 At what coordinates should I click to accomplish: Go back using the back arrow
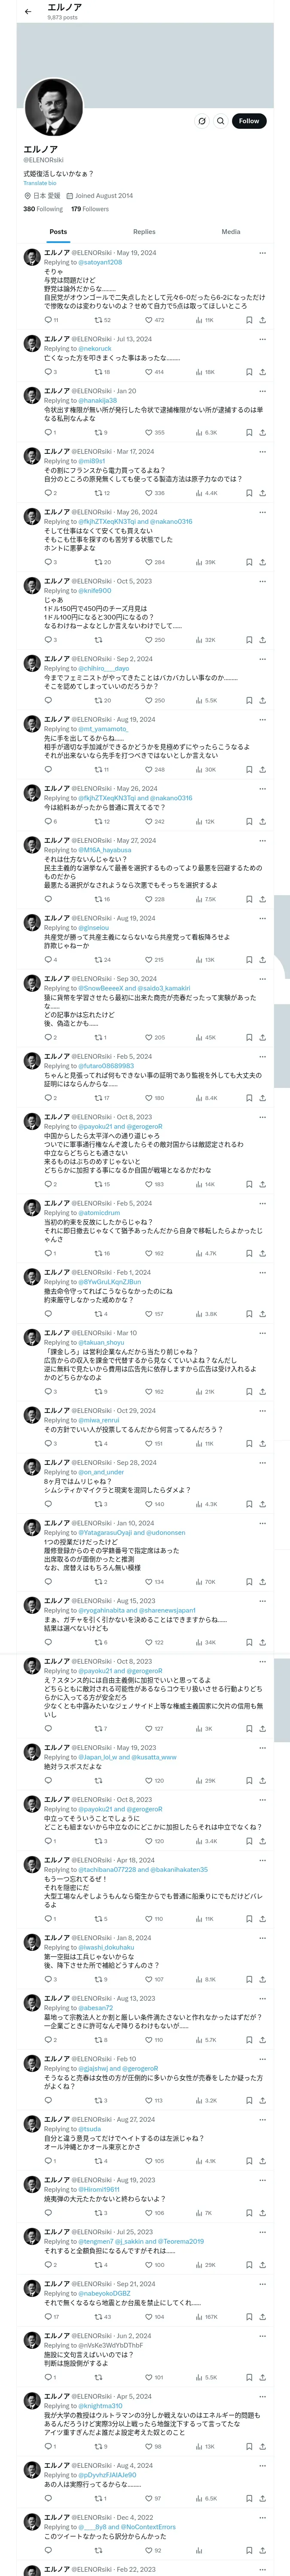(x=28, y=12)
